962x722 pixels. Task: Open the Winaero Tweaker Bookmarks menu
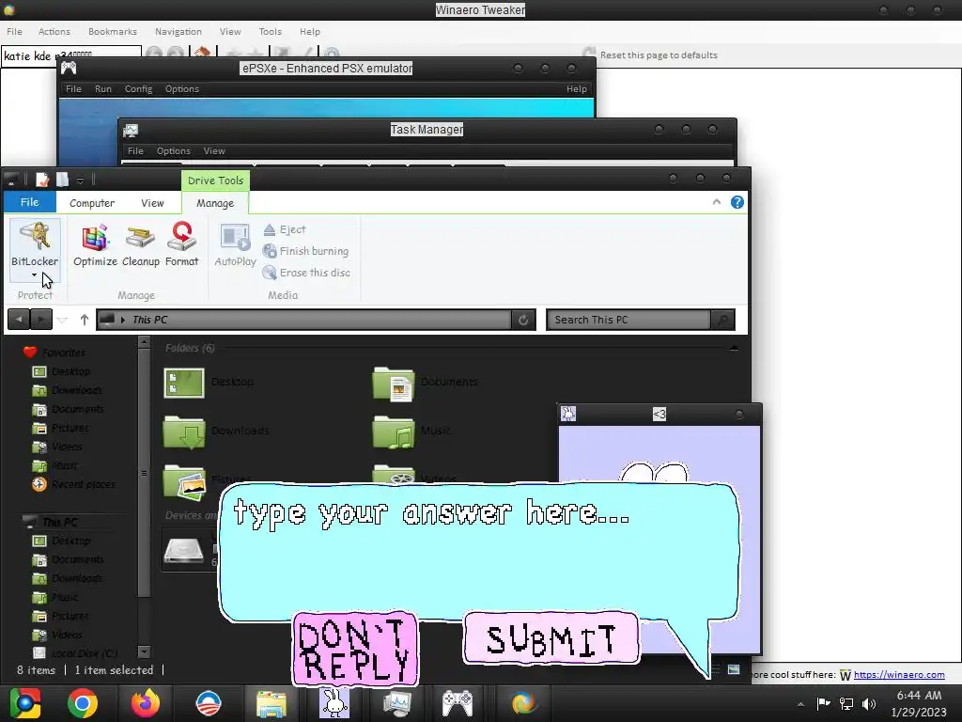(113, 31)
